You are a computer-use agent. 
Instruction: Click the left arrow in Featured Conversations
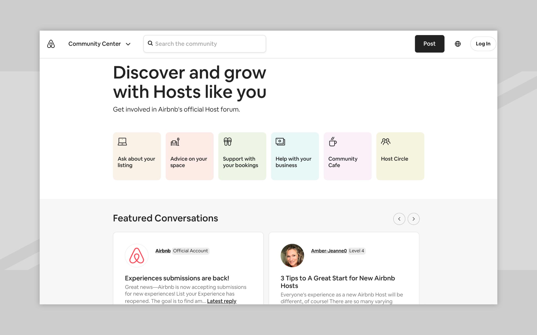(399, 219)
